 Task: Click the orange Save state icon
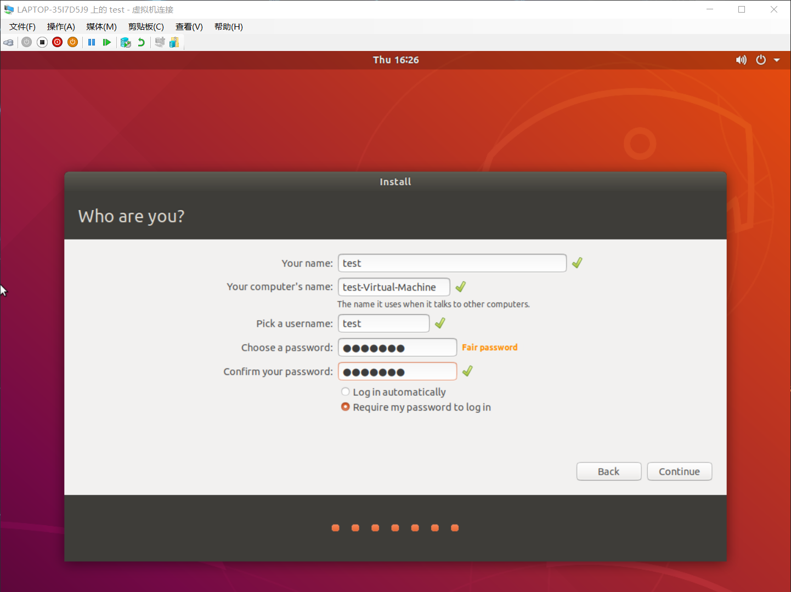tap(73, 42)
